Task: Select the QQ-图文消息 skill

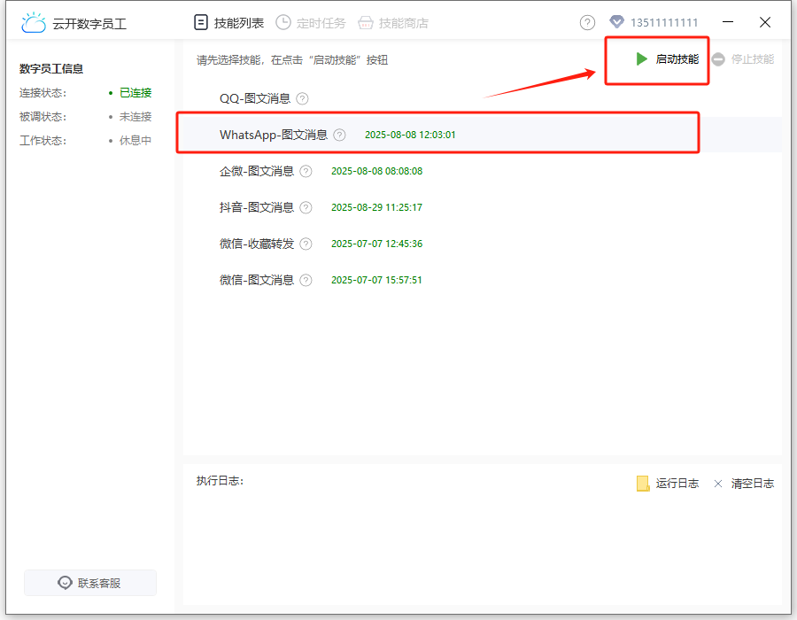Action: click(255, 98)
